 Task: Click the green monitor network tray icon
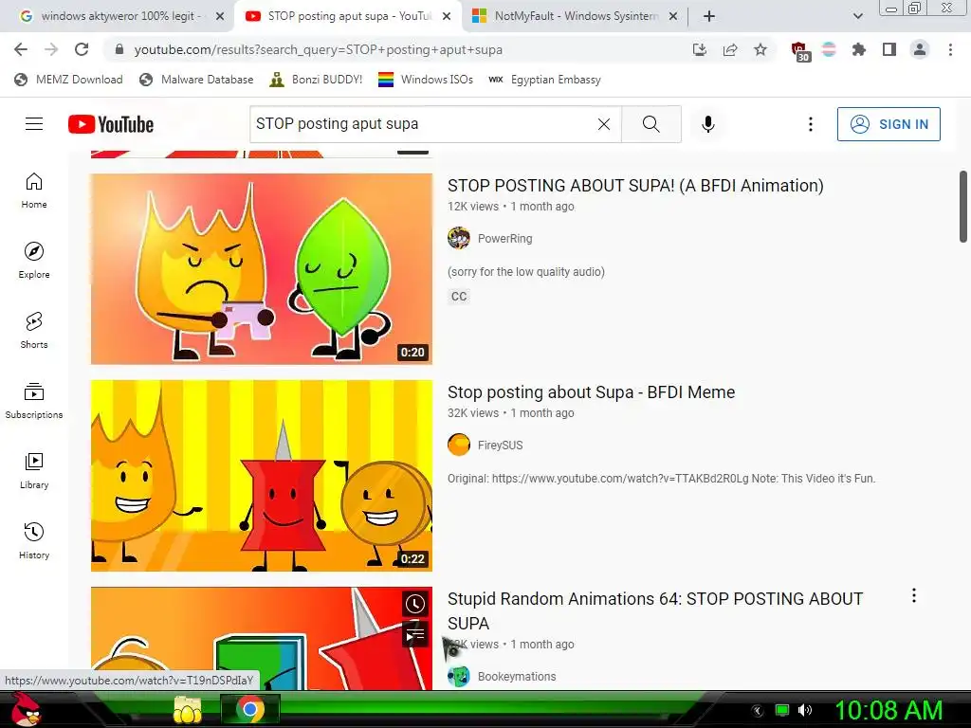coord(782,710)
